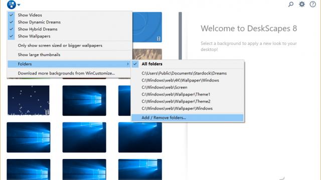
Task: Choose Add / Remove folders...
Action: 188,118
